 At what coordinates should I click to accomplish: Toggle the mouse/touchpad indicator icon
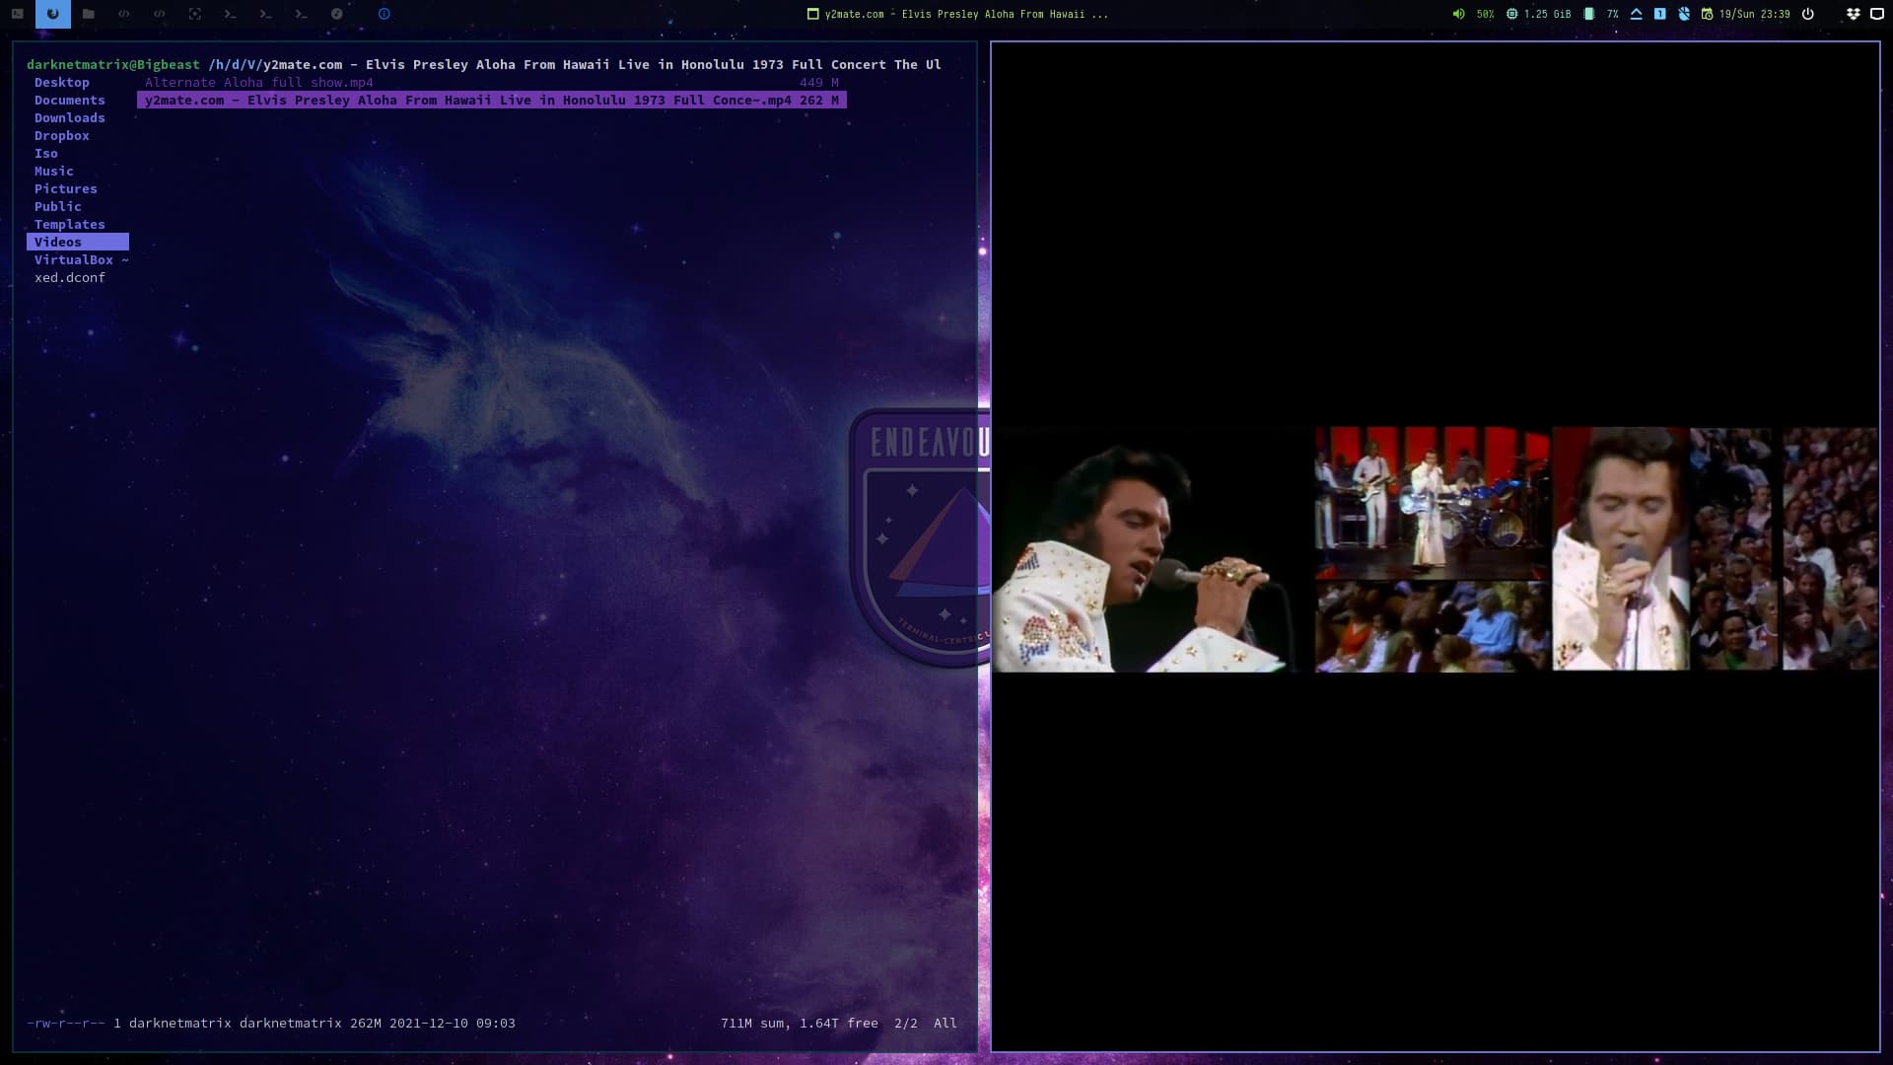(x=1684, y=14)
